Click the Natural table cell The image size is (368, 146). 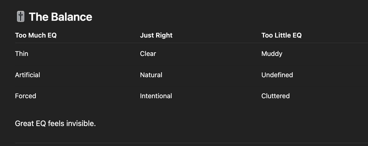coord(151,75)
